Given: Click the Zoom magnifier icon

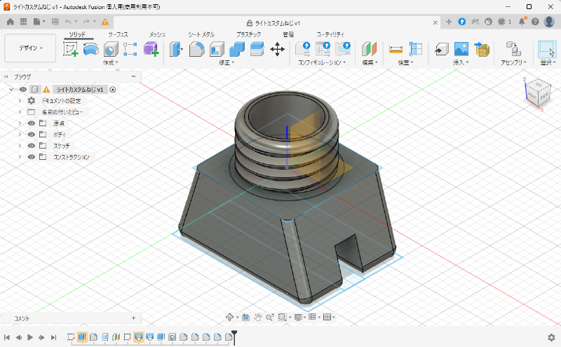Looking at the screenshot, I should (x=270, y=317).
